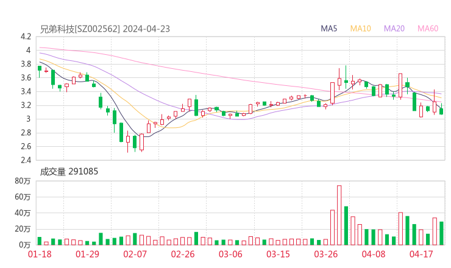Click the 2.8 price axis label
This screenshot has width=451, height=268.
pyautogui.click(x=26, y=133)
